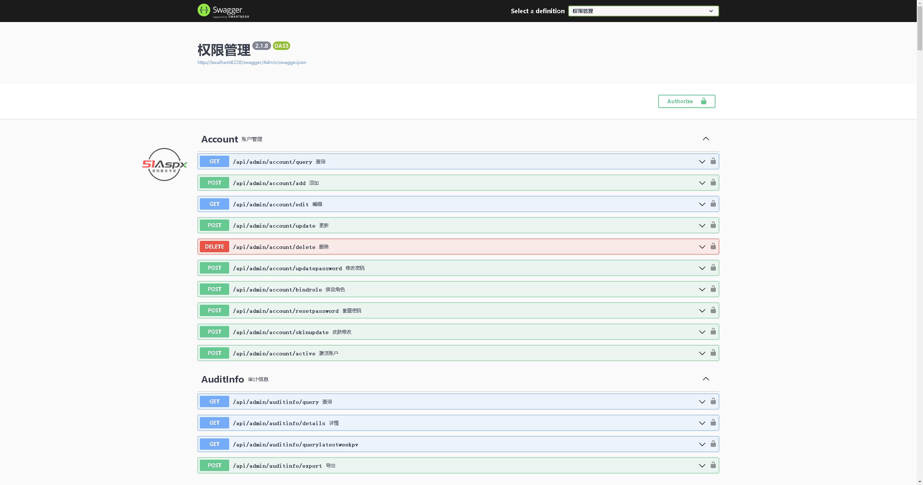Click path /api/admin/auditinfo/query
Viewport: 923px width, 485px height.
tap(276, 402)
